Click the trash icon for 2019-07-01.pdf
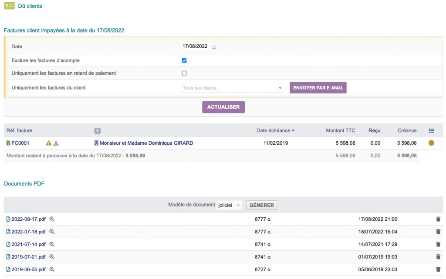Viewport: 446px width, 279px height. coord(438,257)
